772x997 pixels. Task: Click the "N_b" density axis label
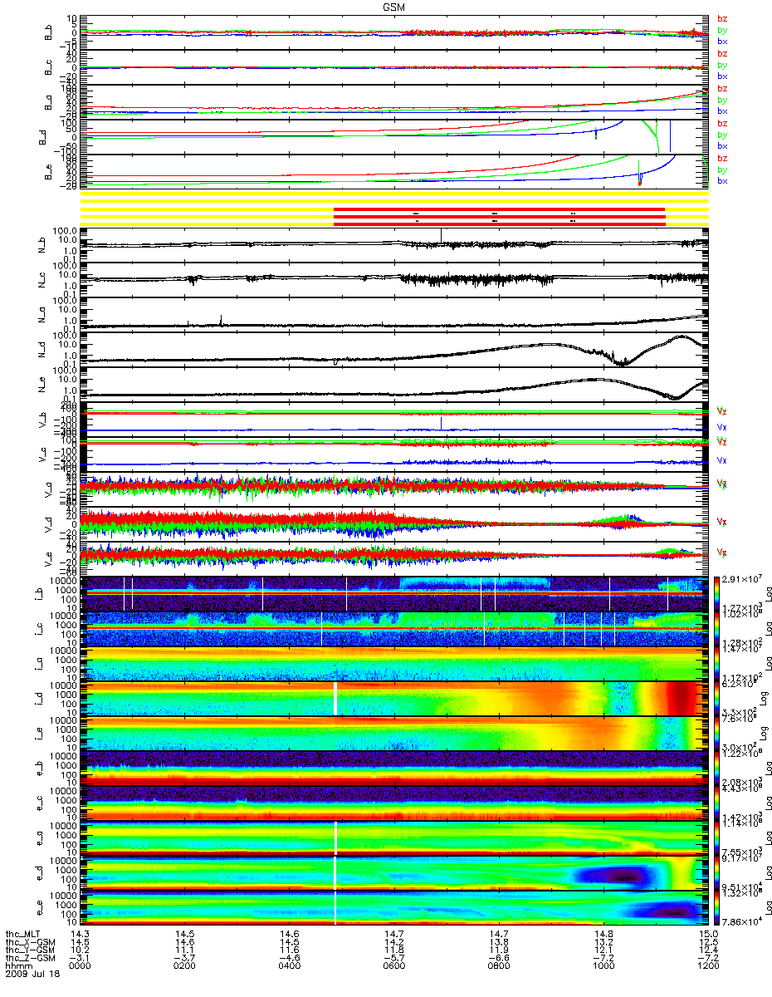[42, 244]
